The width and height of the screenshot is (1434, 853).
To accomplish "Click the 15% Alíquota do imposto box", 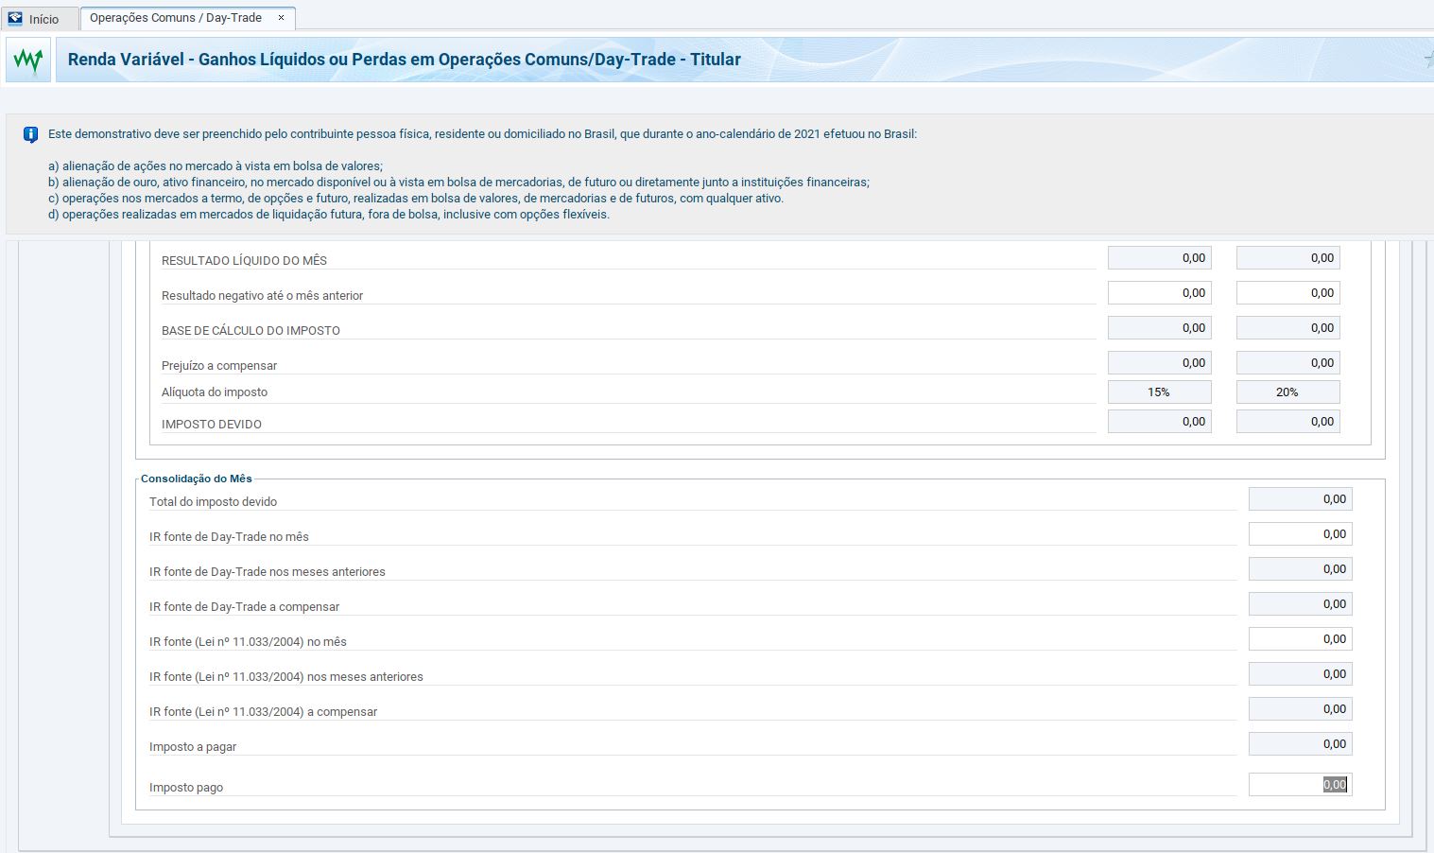I will pos(1159,392).
